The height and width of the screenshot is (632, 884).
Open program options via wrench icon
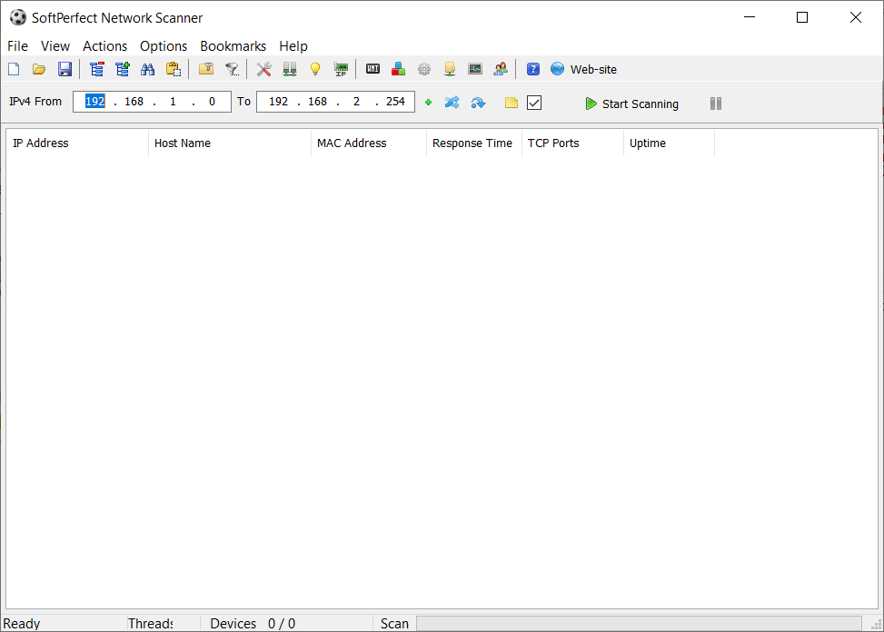(x=264, y=69)
